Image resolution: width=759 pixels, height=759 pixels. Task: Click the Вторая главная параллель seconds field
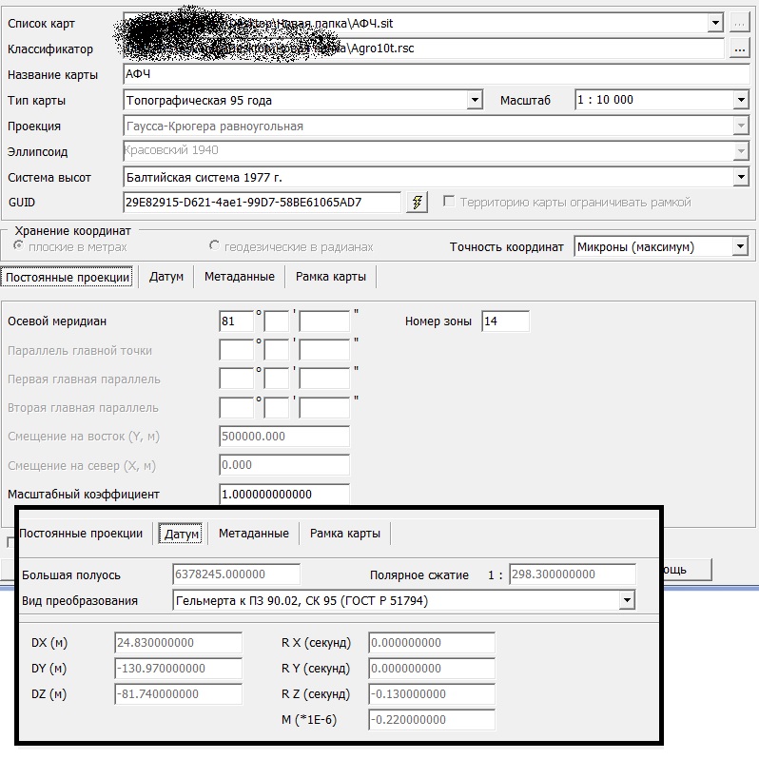pyautogui.click(x=324, y=408)
